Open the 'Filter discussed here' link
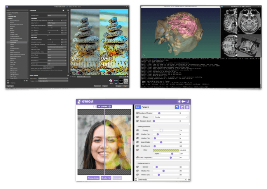 (49, 67)
